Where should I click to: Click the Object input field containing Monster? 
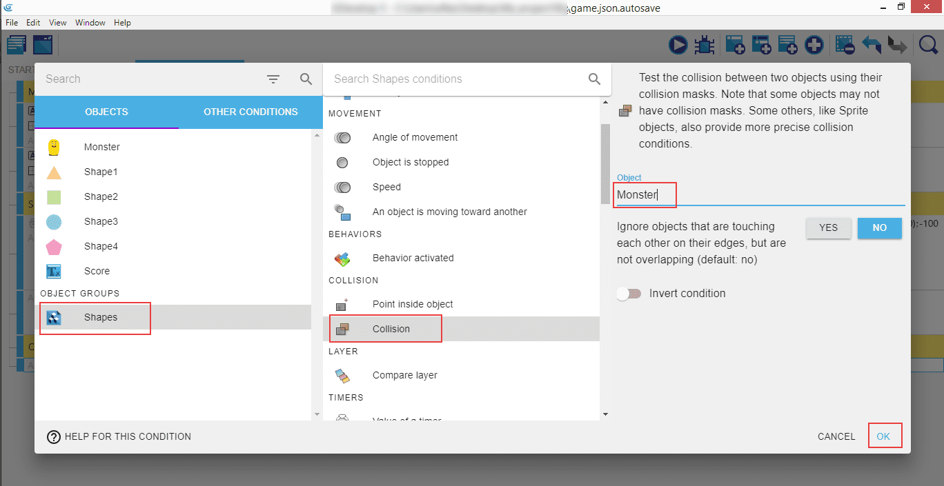(759, 195)
